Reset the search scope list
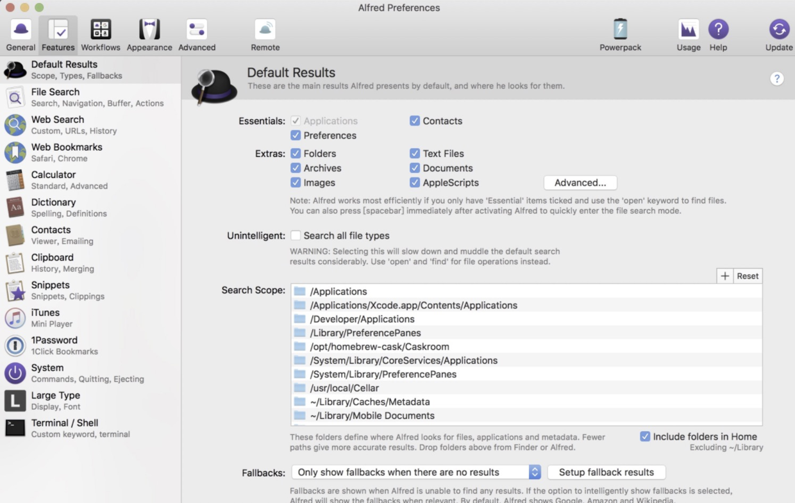The width and height of the screenshot is (795, 503). [x=748, y=276]
